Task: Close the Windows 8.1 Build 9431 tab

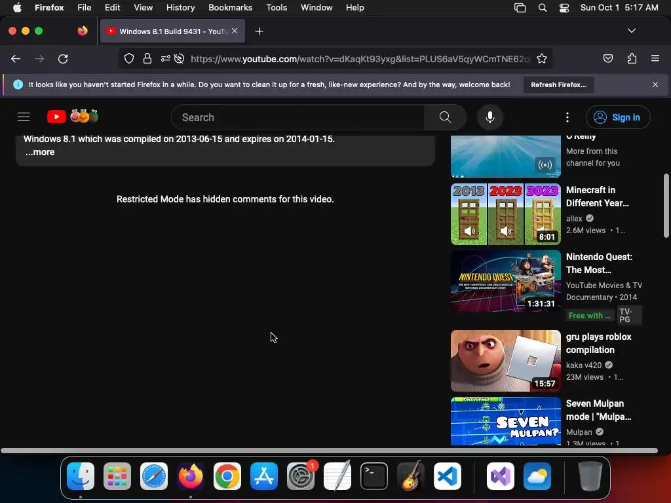Action: (x=235, y=31)
